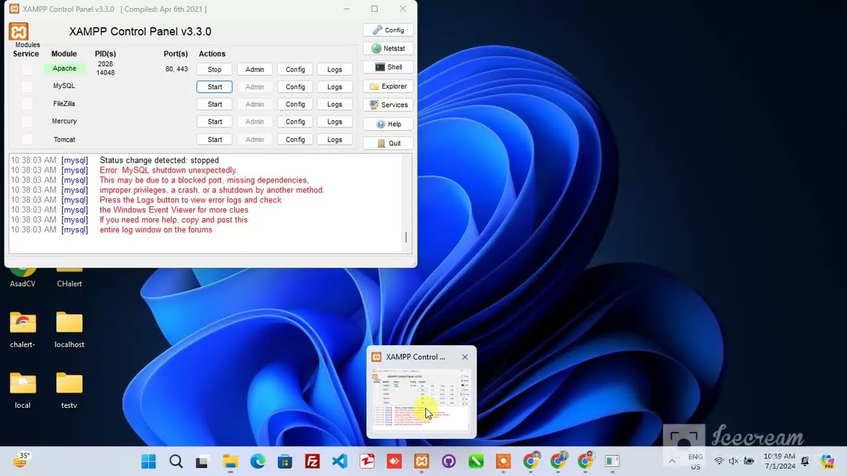
Task: Start the MySQL module
Action: point(214,87)
